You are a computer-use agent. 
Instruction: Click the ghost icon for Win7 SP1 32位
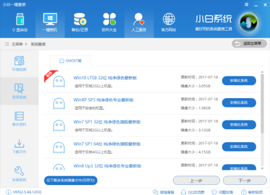click(x=59, y=126)
